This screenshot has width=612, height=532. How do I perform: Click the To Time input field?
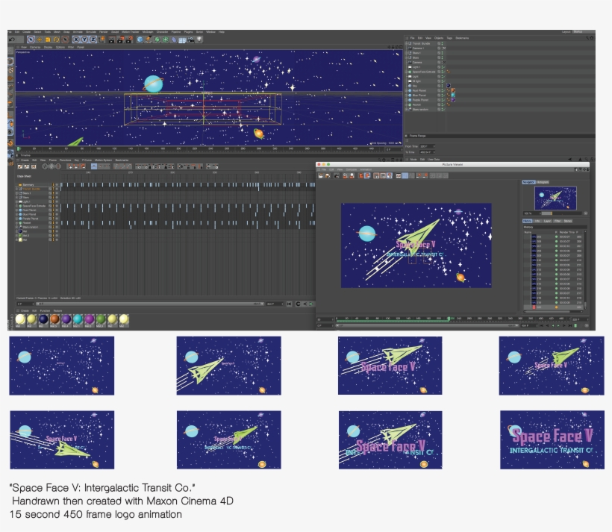pyautogui.click(x=427, y=151)
